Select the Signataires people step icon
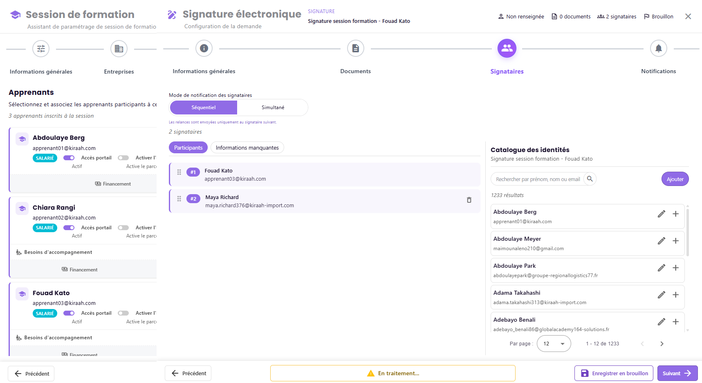The width and height of the screenshot is (702, 383). click(x=507, y=48)
